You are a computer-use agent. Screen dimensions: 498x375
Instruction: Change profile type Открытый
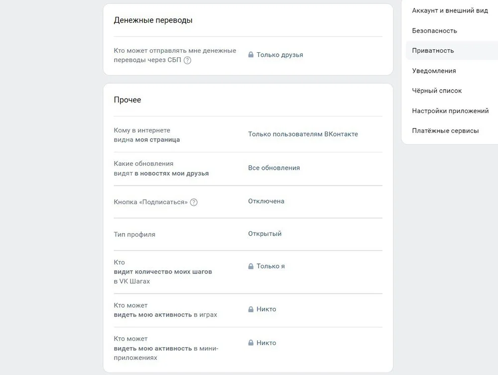coord(265,234)
